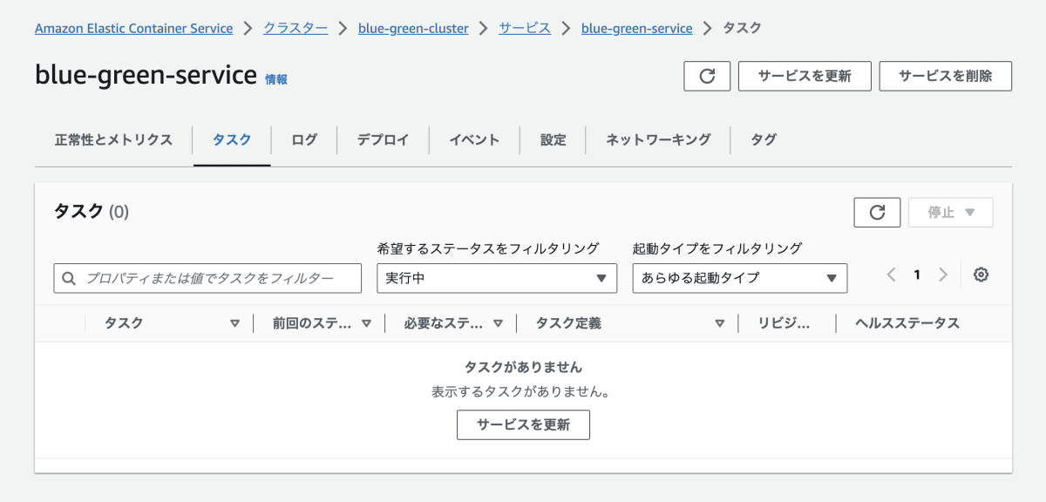Sort by 必要なステ... column arrow
This screenshot has height=502, width=1046.
pyautogui.click(x=498, y=323)
